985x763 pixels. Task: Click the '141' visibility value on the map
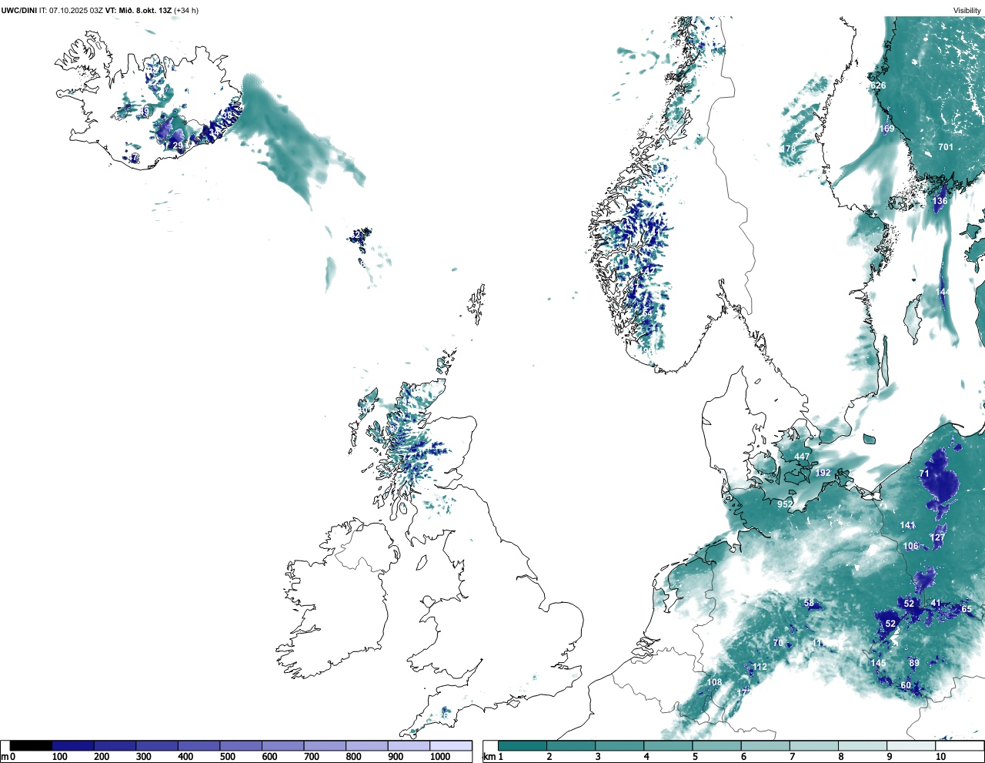(x=908, y=525)
